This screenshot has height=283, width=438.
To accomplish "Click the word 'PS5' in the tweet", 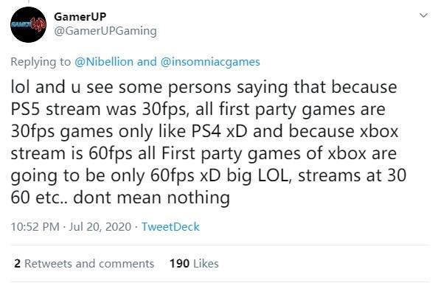I will (25, 109).
